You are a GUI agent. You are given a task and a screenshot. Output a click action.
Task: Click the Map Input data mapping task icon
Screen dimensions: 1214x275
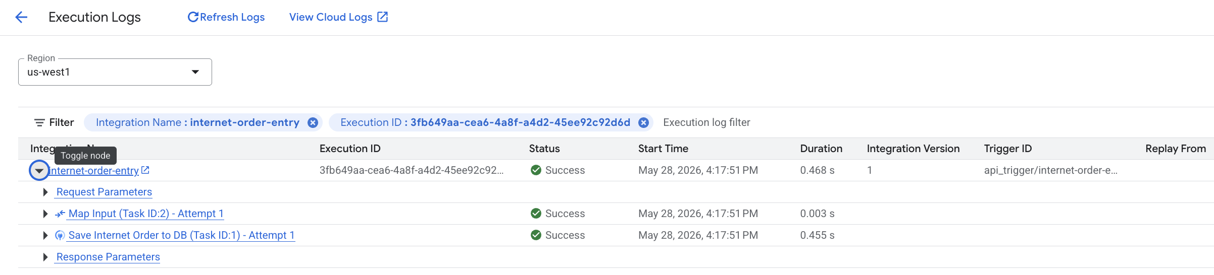(x=60, y=214)
